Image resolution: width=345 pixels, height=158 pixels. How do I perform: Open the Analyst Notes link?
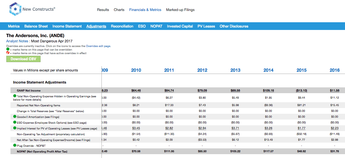click(x=17, y=41)
